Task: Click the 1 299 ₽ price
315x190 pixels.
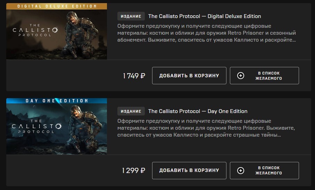Action: (x=134, y=171)
